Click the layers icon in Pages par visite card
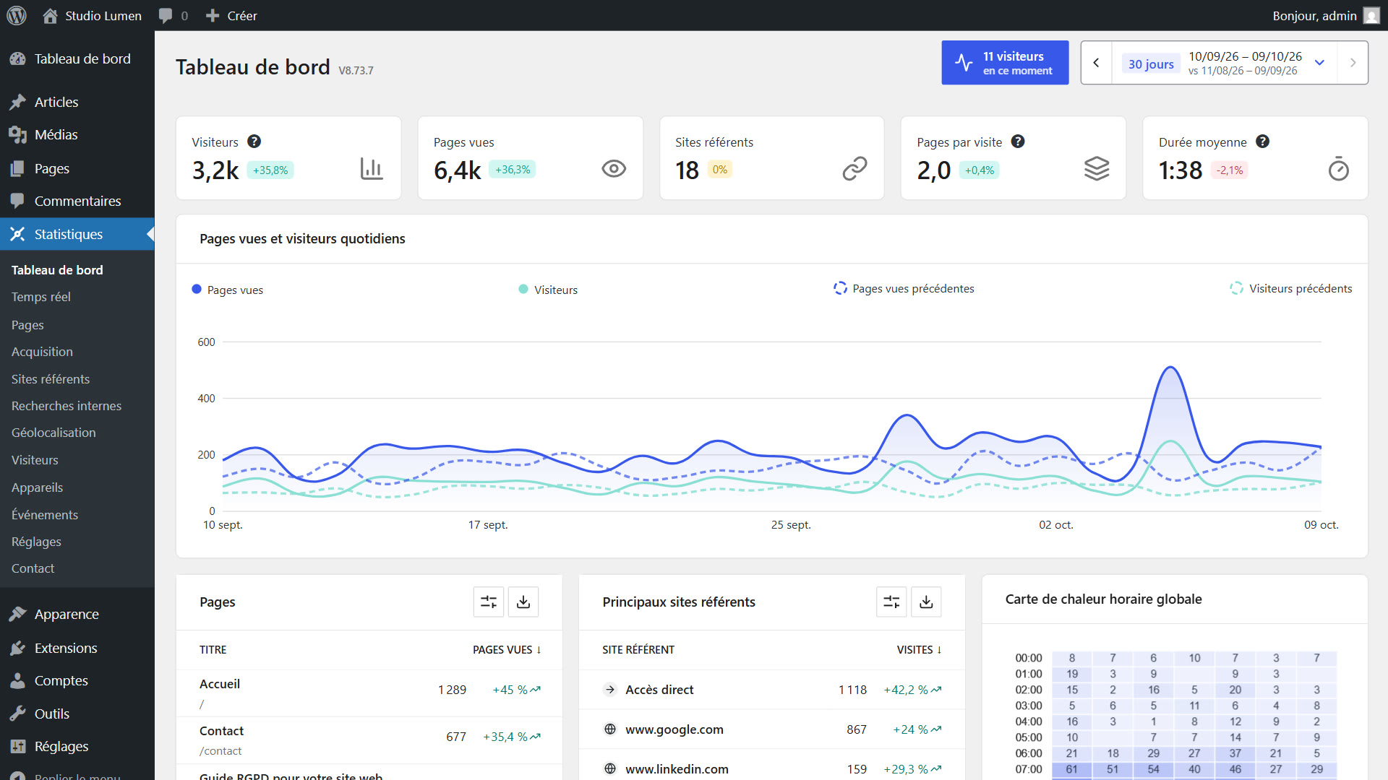 [1097, 169]
